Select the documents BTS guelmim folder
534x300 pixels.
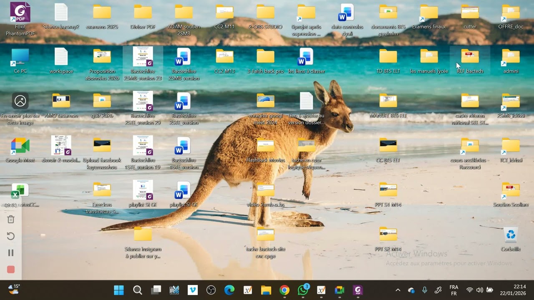coord(388,19)
